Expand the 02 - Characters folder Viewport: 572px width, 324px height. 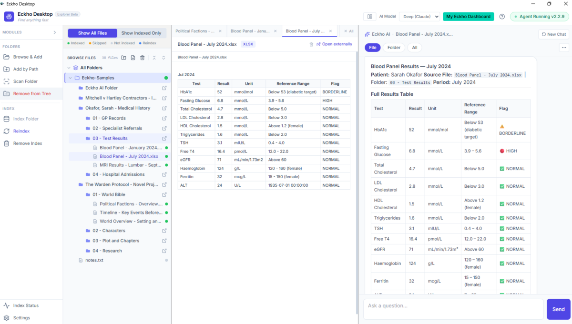(110, 231)
